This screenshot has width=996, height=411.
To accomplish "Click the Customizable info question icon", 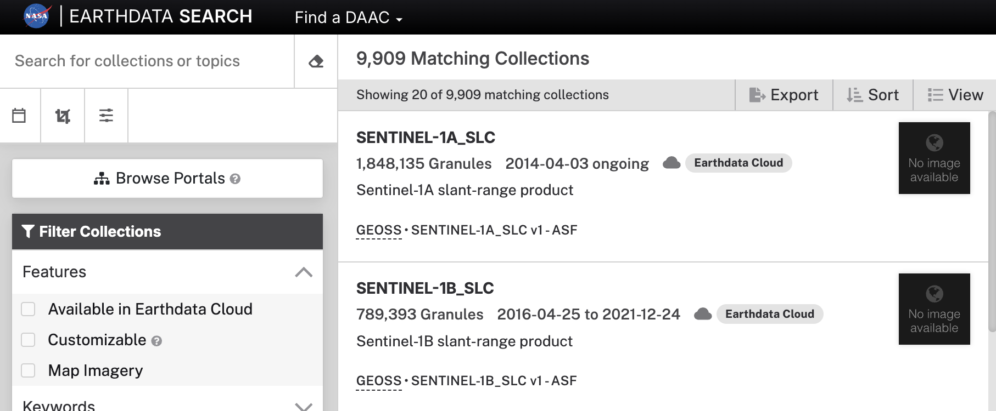I will 156,341.
